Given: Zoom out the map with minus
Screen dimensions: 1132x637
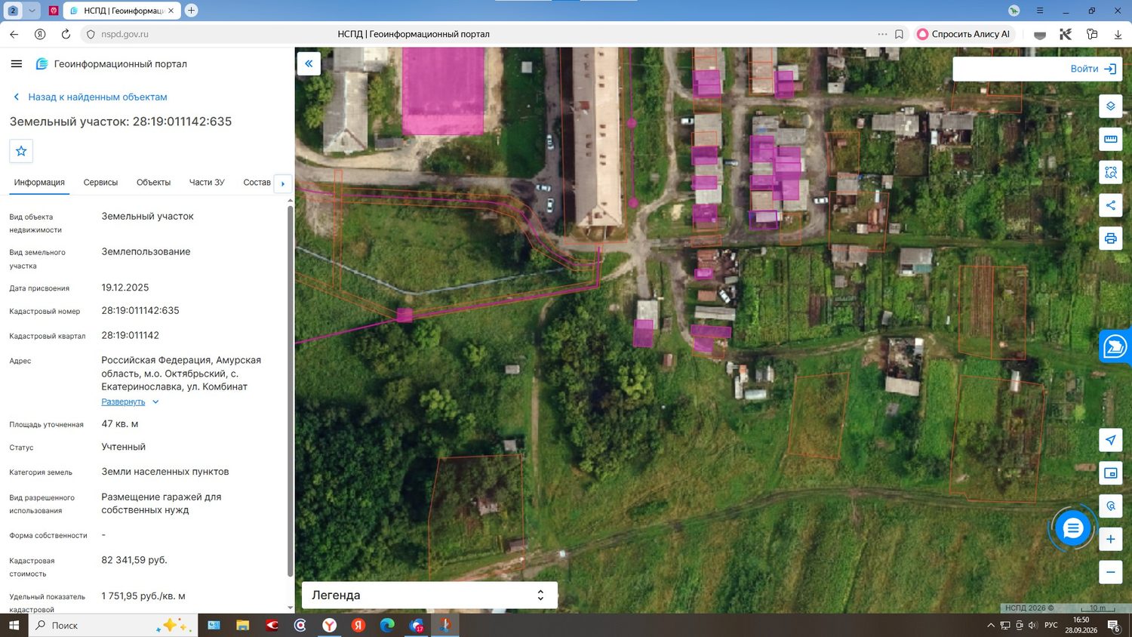Looking at the screenshot, I should coord(1110,572).
